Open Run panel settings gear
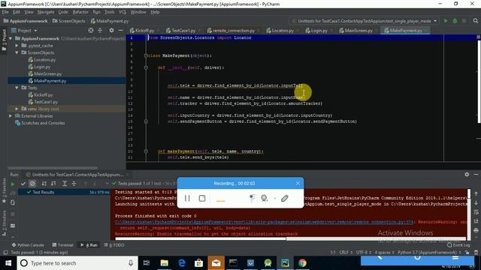 (467, 174)
